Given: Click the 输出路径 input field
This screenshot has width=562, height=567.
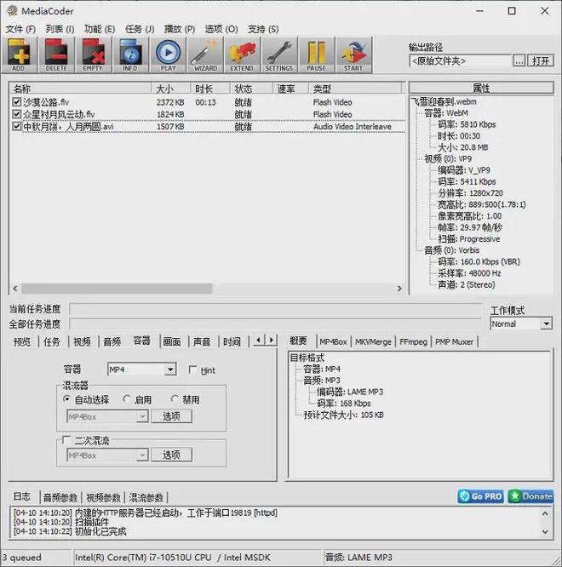Looking at the screenshot, I should tap(461, 60).
